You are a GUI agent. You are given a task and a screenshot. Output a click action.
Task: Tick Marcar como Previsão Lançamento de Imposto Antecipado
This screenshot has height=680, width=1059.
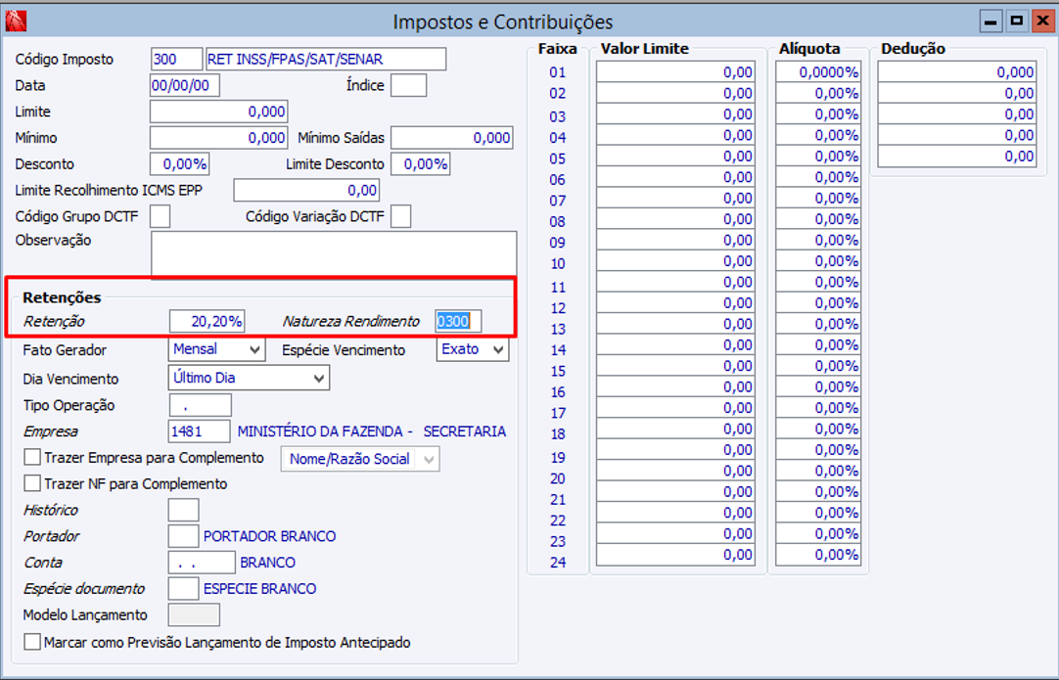pos(31,642)
